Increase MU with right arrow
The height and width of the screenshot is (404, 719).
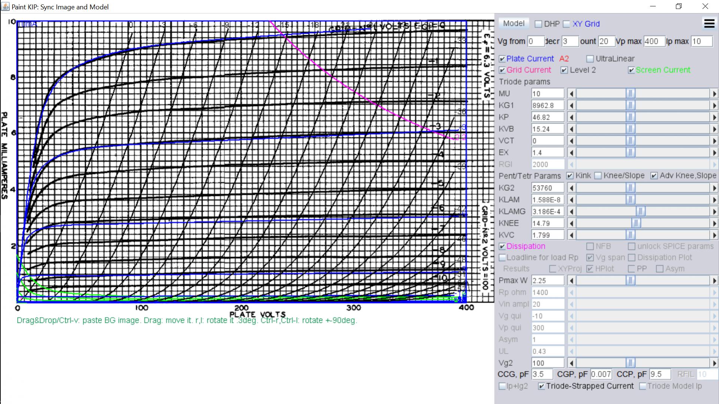pos(714,94)
